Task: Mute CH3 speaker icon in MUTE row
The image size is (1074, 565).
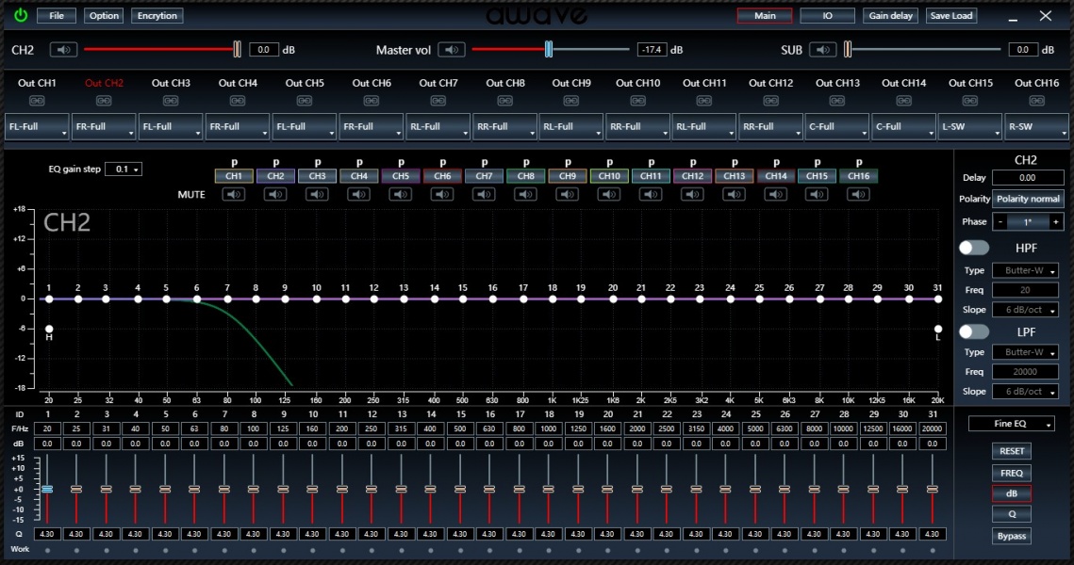Action: [x=317, y=194]
